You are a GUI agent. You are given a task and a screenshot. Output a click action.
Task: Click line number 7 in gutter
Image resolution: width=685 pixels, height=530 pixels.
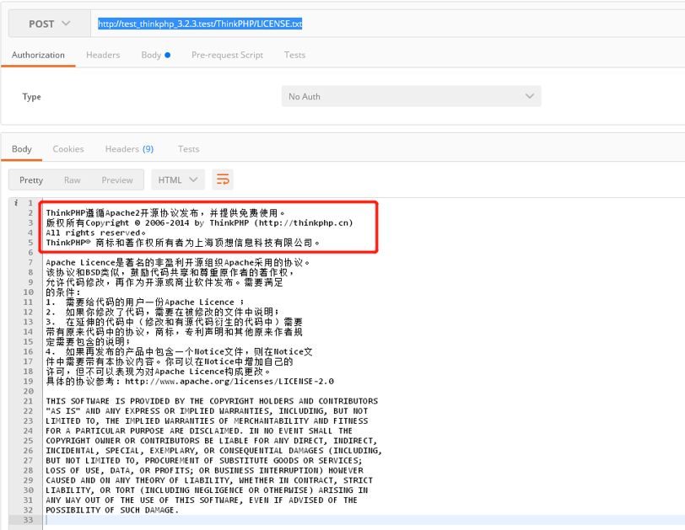click(30, 262)
